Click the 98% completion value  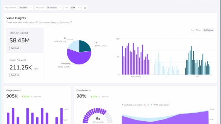pos(81,96)
